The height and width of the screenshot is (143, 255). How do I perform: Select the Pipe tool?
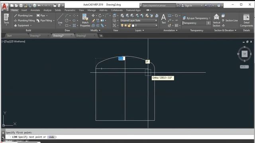pos(41,15)
